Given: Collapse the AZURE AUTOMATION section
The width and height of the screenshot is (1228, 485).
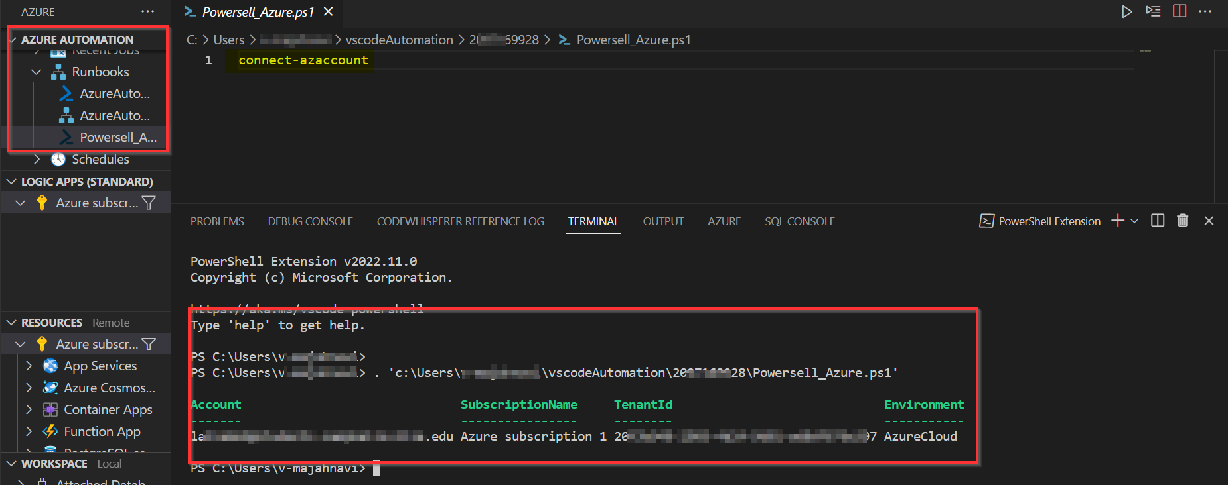Looking at the screenshot, I should [13, 40].
